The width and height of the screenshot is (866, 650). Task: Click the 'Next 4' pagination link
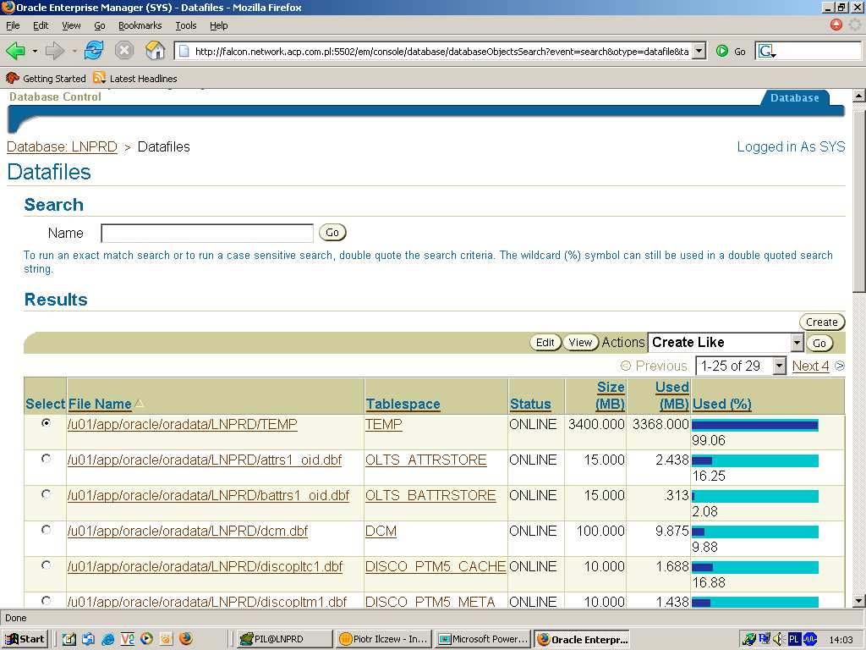[x=810, y=366]
